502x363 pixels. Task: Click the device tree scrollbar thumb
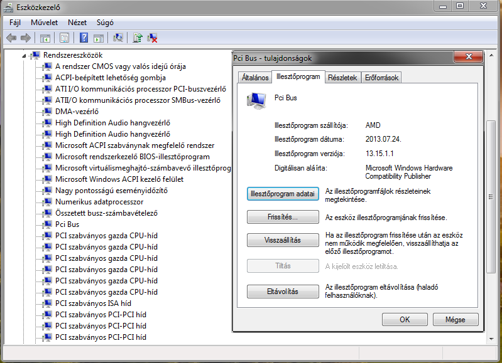[491, 197]
